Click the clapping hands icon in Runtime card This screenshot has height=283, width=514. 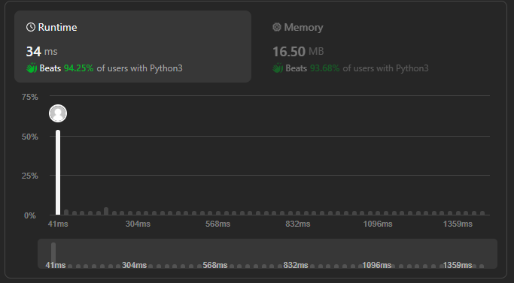pos(32,68)
